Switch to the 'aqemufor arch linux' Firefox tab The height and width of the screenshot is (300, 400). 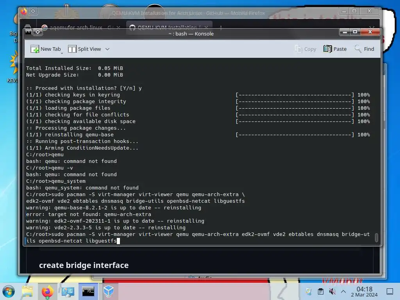click(x=76, y=28)
